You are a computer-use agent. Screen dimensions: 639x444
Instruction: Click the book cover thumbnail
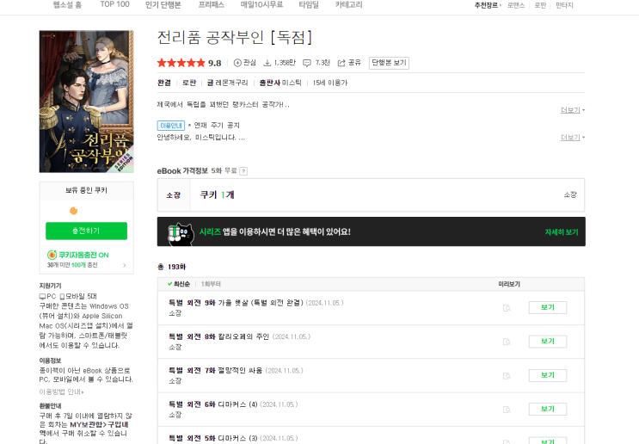click(86, 102)
